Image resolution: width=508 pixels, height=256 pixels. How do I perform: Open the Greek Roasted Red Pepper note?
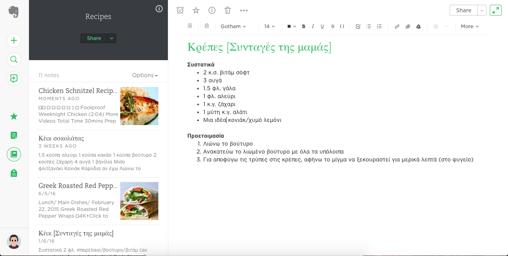[98, 201]
